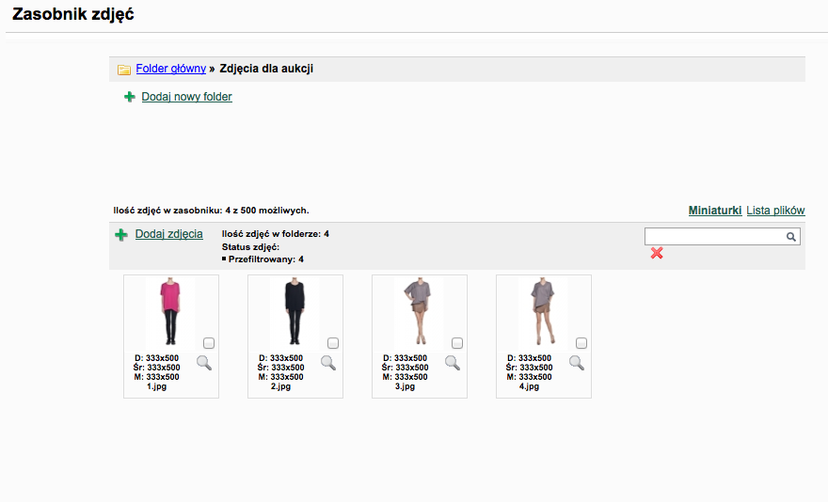Select the checkbox on photo 2.jpg
The width and height of the screenshot is (828, 502).
[x=333, y=343]
